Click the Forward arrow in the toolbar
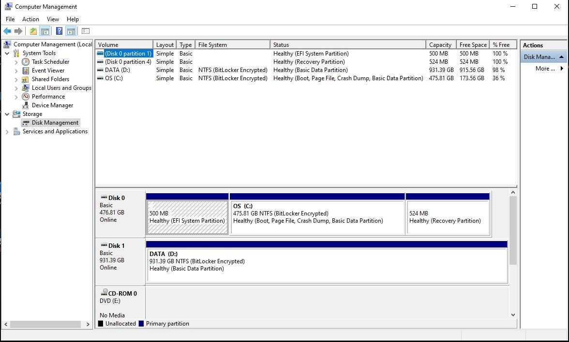Screen dimensions: 569x342 18,31
